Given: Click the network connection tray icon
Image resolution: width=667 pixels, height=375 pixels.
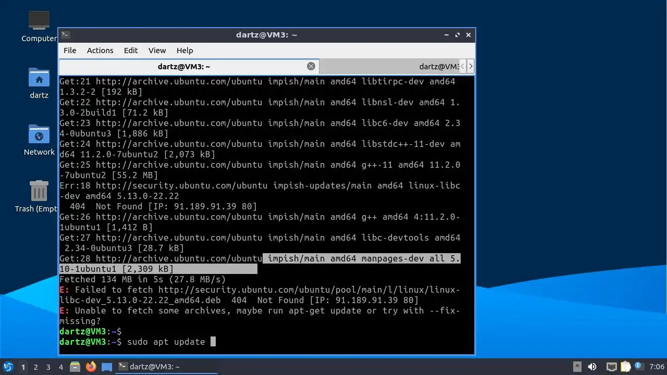Looking at the screenshot, I should 612,367.
